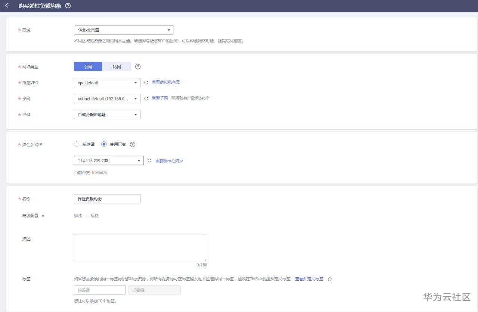Click the help icon beside 网络类型
The image size is (478, 312).
(x=137, y=66)
